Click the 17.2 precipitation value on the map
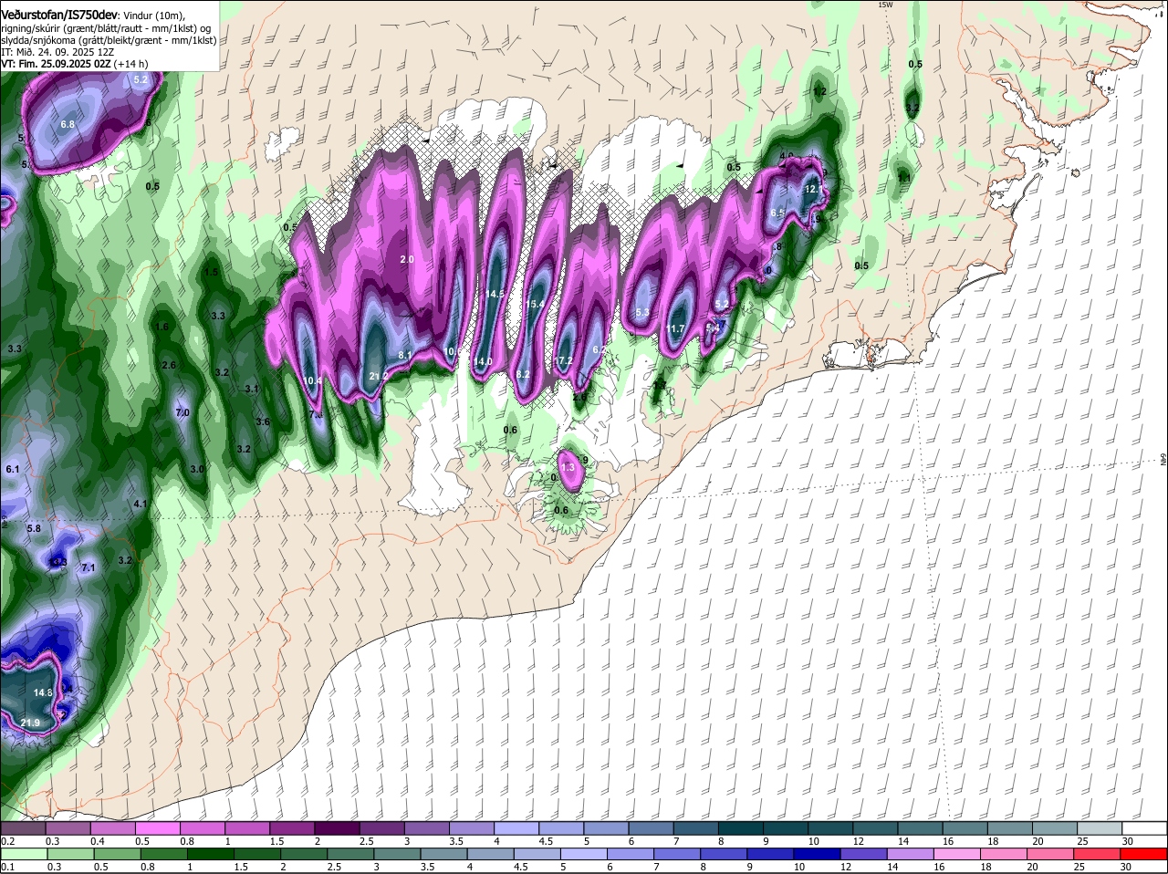Image resolution: width=1168 pixels, height=874 pixels. coord(564,361)
